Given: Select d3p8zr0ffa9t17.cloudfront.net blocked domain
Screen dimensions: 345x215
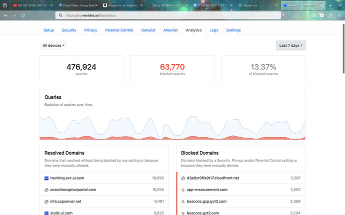Looking at the screenshot, I should 240,178.
